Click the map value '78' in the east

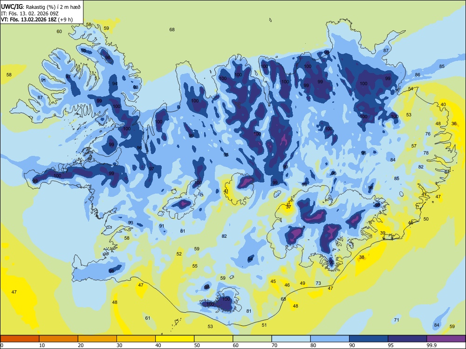tap(426, 153)
